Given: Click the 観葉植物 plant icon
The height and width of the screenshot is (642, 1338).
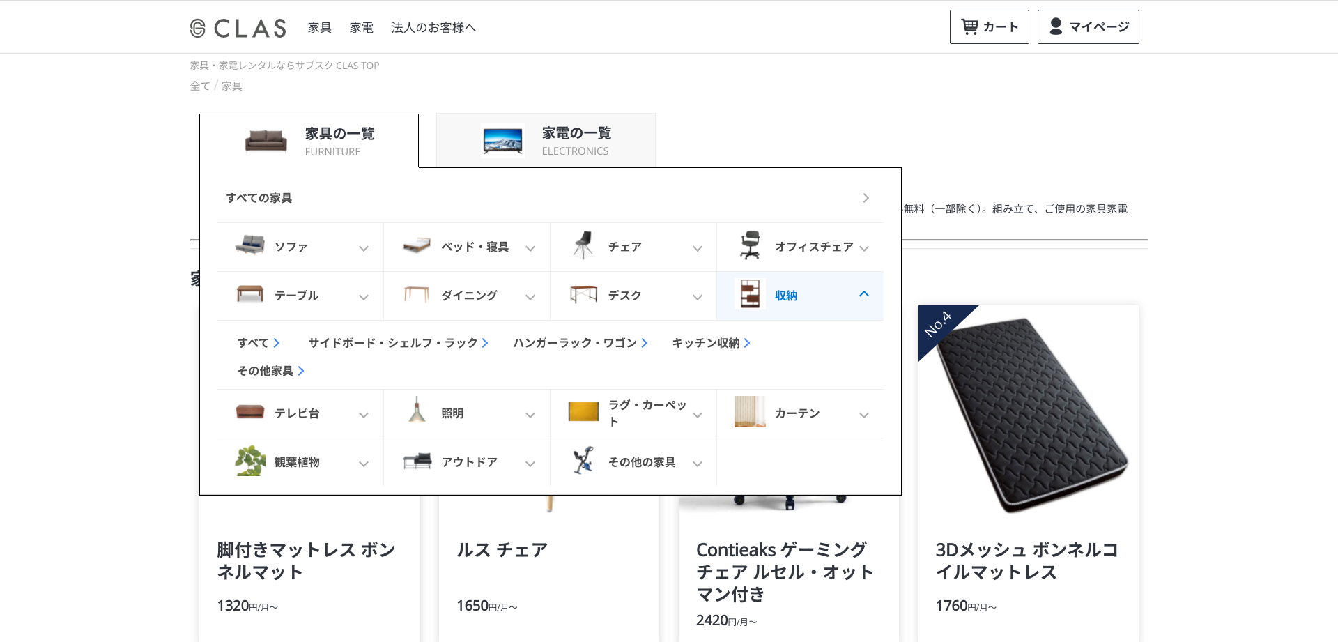Looking at the screenshot, I should pos(250,461).
